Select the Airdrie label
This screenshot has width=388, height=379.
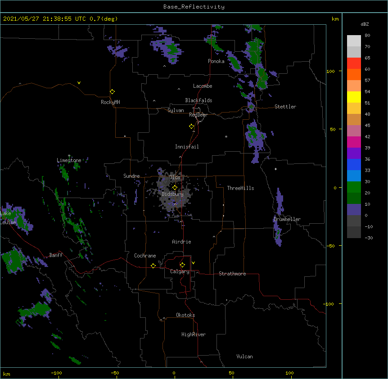pos(182,242)
